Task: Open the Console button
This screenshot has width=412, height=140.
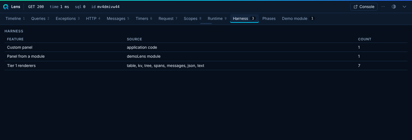Action: click(364, 7)
